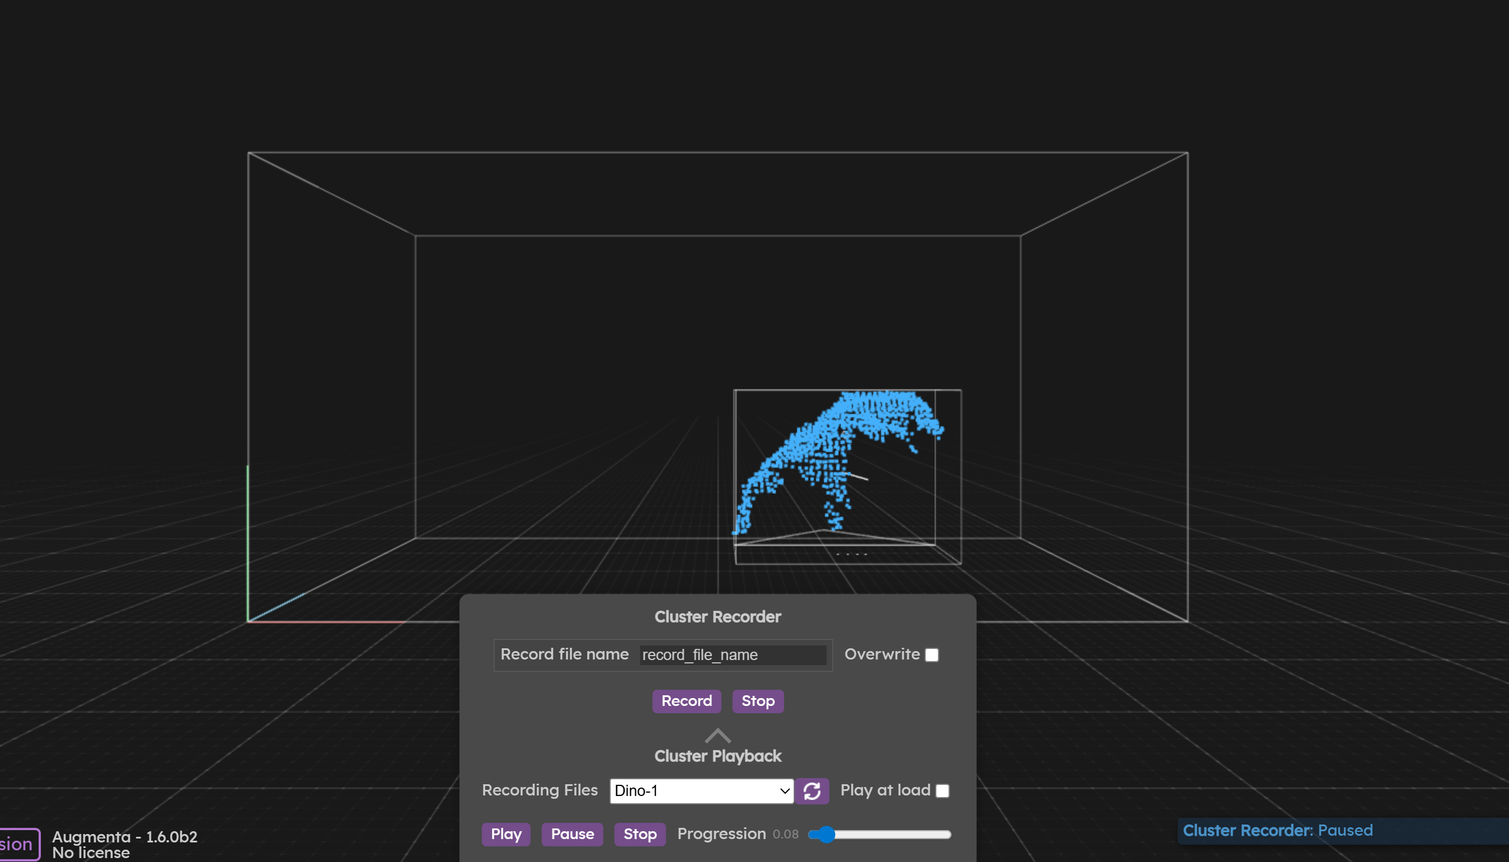Screen dimensions: 1509x862
Task: Click the Progression value 0.08
Action: (x=785, y=834)
